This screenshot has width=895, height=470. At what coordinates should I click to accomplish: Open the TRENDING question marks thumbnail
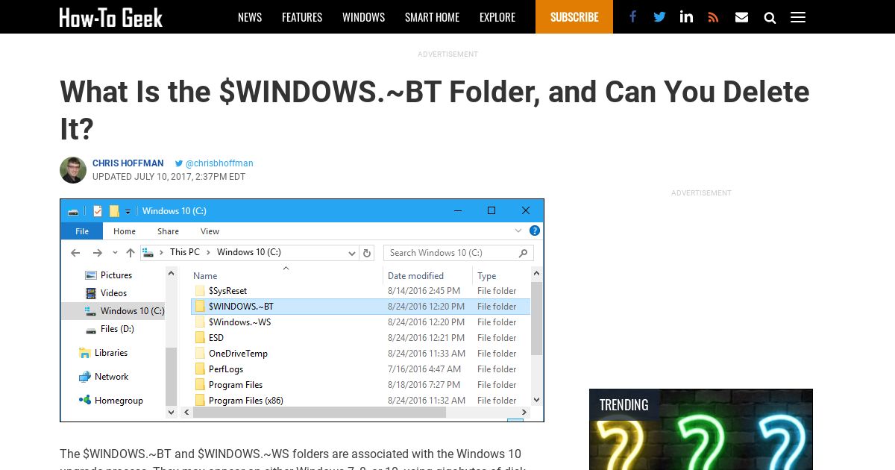coord(701,429)
